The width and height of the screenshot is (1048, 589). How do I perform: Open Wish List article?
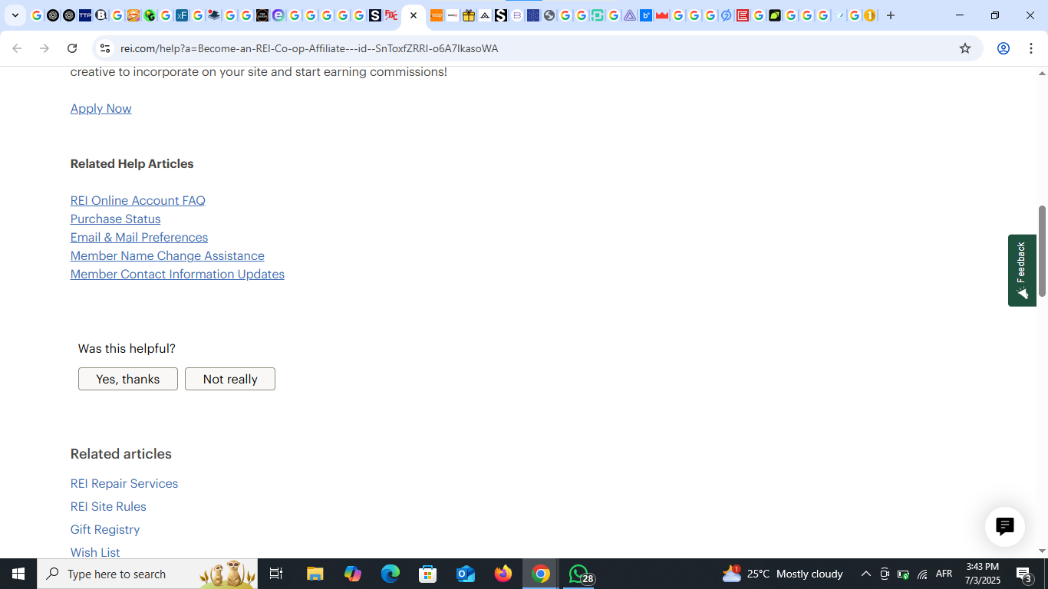point(95,552)
